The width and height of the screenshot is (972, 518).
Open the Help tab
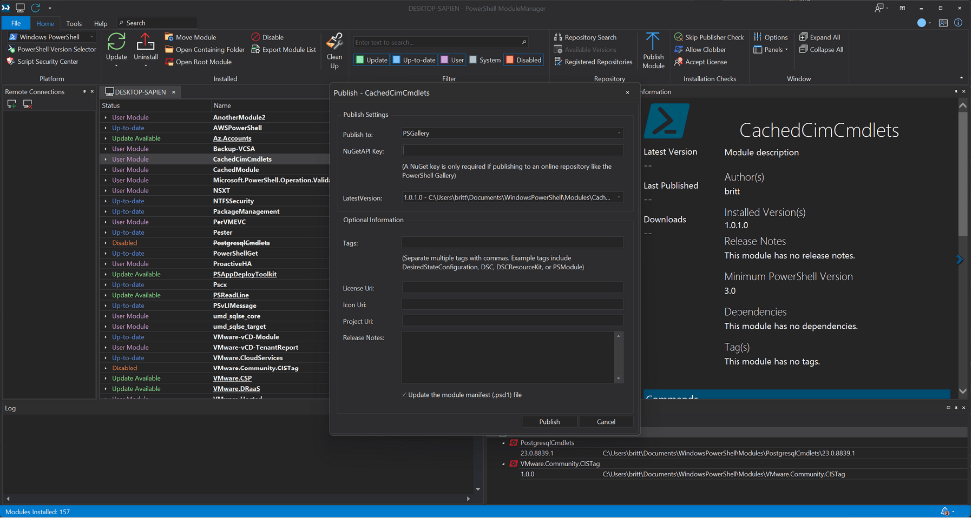101,23
